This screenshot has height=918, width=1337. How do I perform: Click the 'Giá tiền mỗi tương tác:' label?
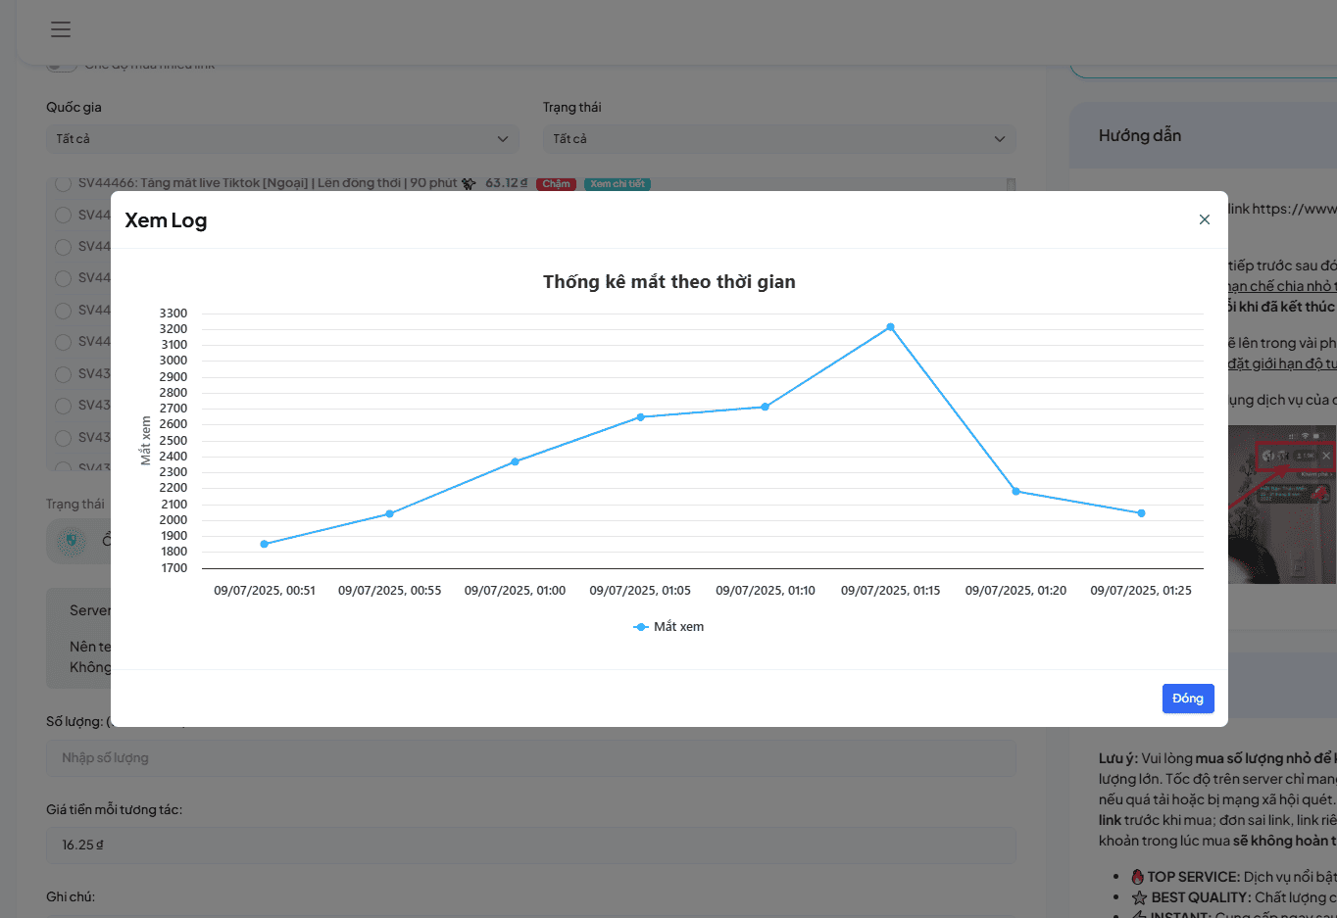(115, 809)
